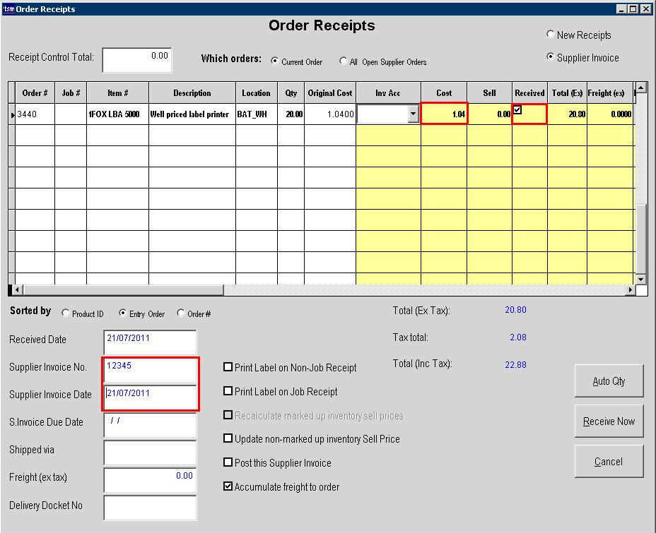Click the Order Receipts title bar icon
The image size is (656, 533).
8,8
